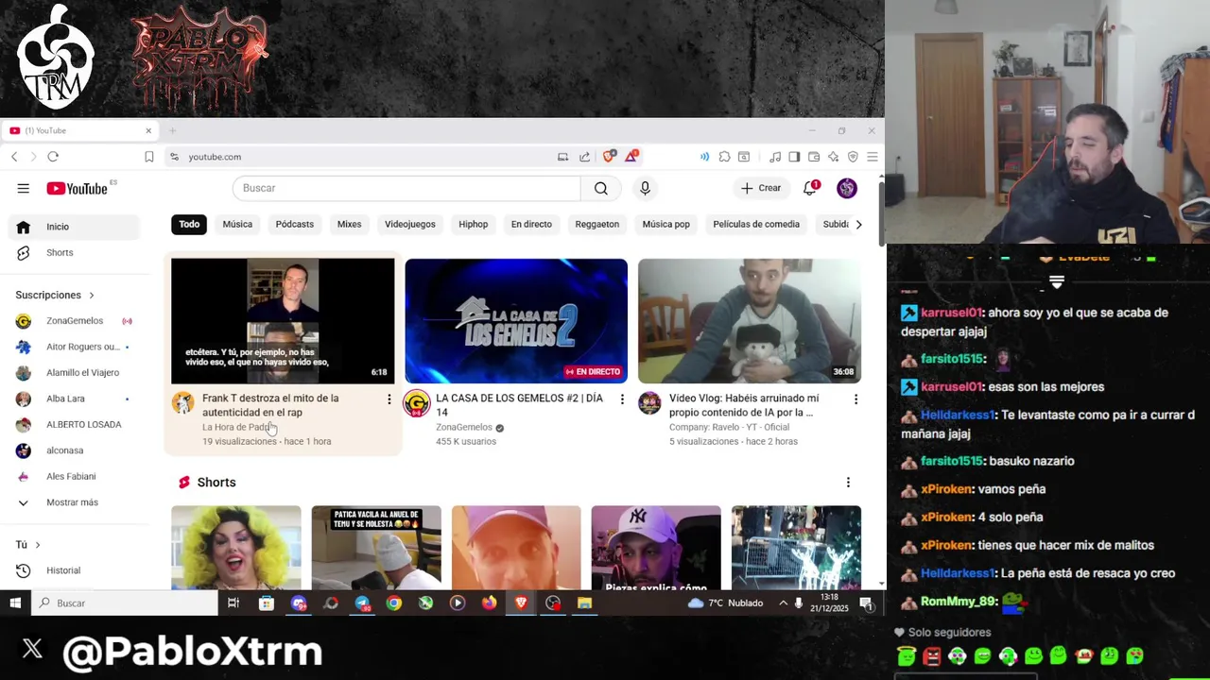Open Chrome from the taskbar

[x=394, y=603]
